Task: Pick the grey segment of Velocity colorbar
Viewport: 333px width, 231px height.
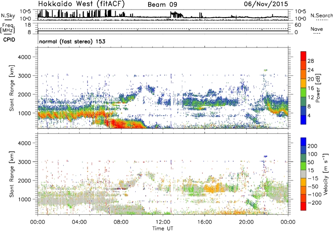Action: coord(303,174)
